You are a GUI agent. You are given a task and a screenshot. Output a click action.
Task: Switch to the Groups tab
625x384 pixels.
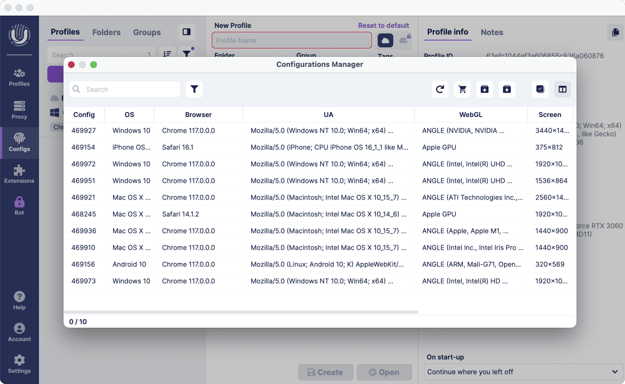coord(147,32)
